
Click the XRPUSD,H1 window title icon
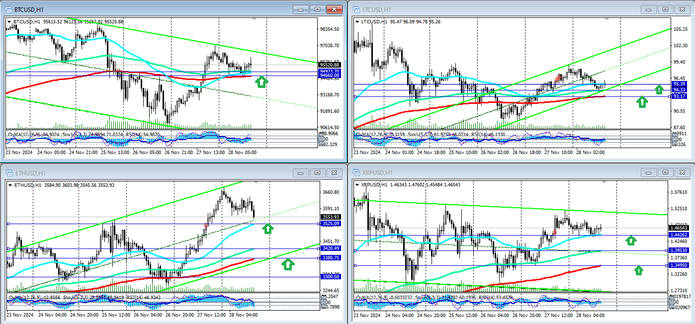coord(356,172)
